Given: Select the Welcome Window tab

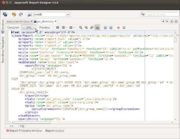Looking at the screenshot, I should pos(18,21).
